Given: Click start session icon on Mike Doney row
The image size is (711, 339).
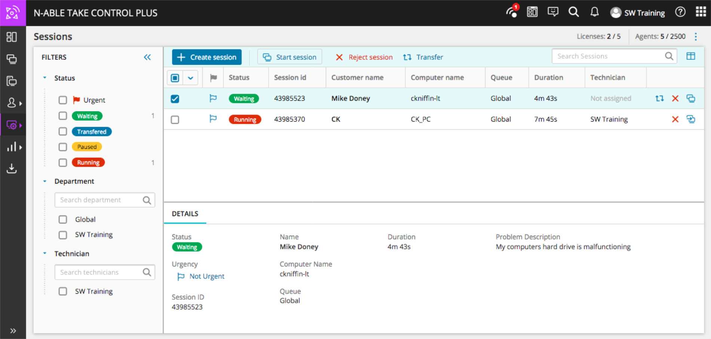Looking at the screenshot, I should pos(691,98).
